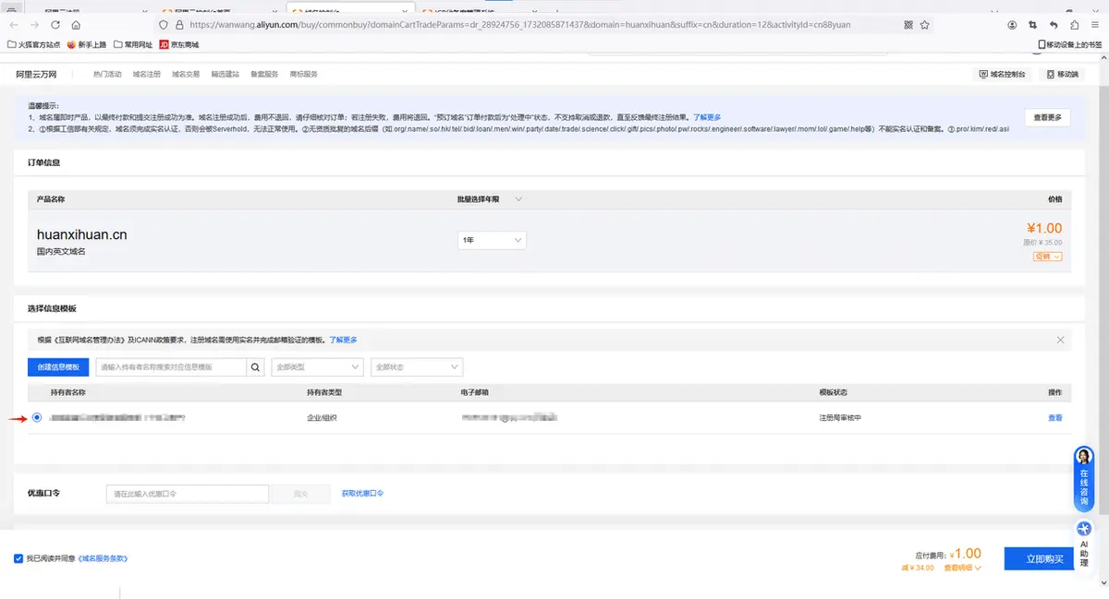Open the 域名注册 nav item
Screen dimensions: 1109x599
(x=146, y=74)
